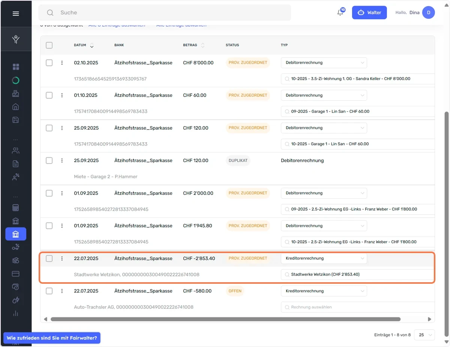The width and height of the screenshot is (450, 347).
Task: Open Typ dropdown for CHF 8'000.00 row
Action: (324, 63)
